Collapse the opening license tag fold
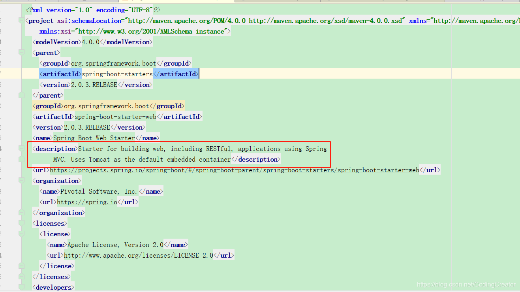Image resolution: width=520 pixels, height=292 pixels. [21, 234]
